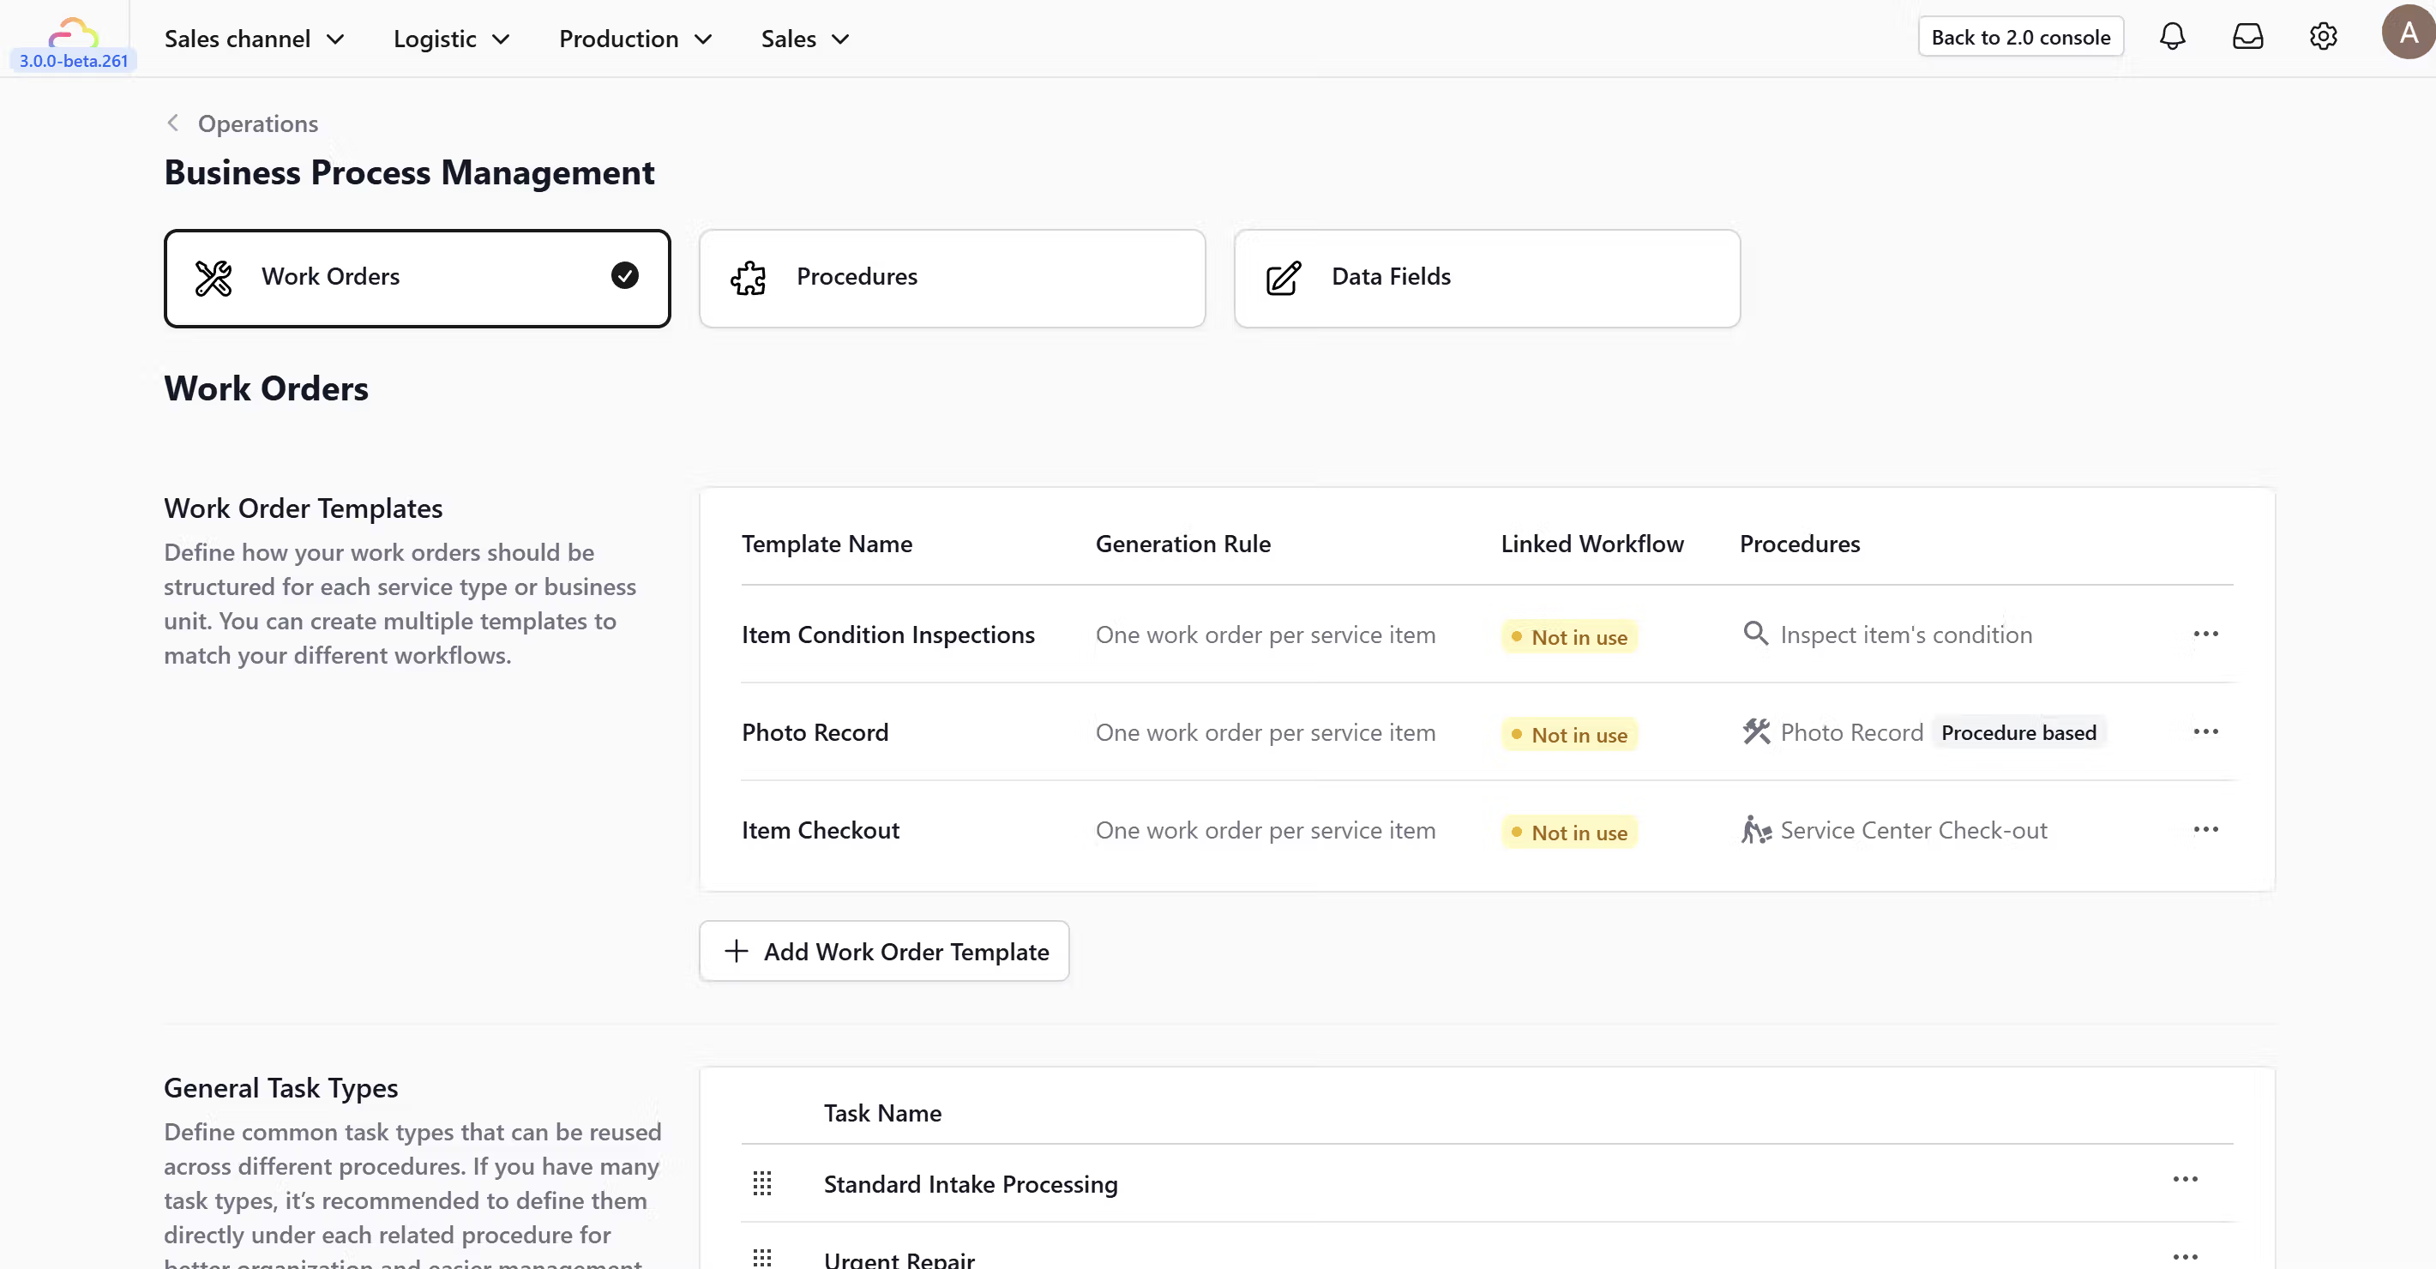The width and height of the screenshot is (2436, 1269).
Task: Click the Data Fields edit icon
Action: 1284,277
